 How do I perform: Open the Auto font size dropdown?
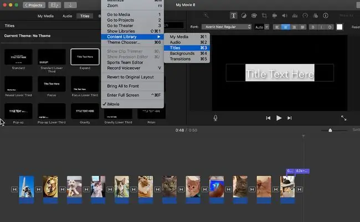pyautogui.click(x=261, y=27)
